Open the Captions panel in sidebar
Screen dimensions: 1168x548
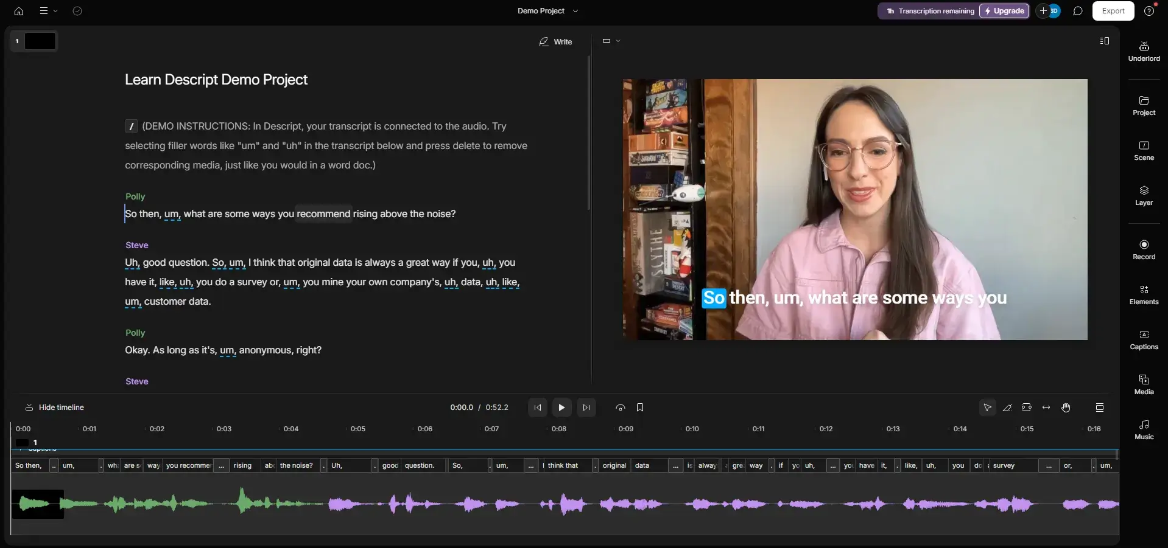[1144, 339]
